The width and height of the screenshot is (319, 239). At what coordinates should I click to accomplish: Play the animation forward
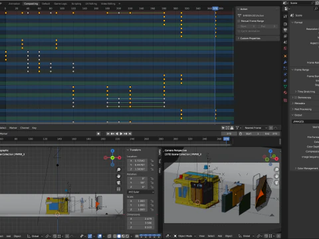tap(121, 133)
